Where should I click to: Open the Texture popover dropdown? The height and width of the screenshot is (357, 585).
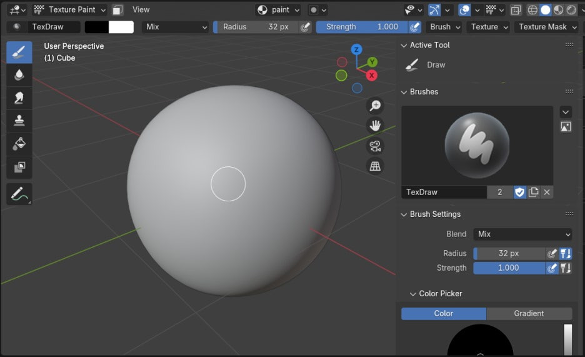click(x=489, y=27)
